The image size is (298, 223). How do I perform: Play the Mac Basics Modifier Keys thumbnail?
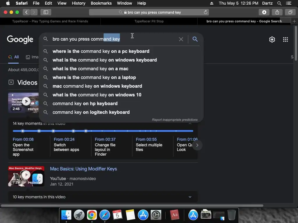click(x=26, y=176)
